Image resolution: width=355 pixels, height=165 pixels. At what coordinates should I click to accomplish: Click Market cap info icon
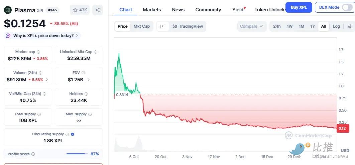coord(38,52)
